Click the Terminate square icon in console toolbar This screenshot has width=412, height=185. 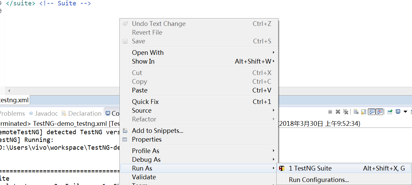330,112
